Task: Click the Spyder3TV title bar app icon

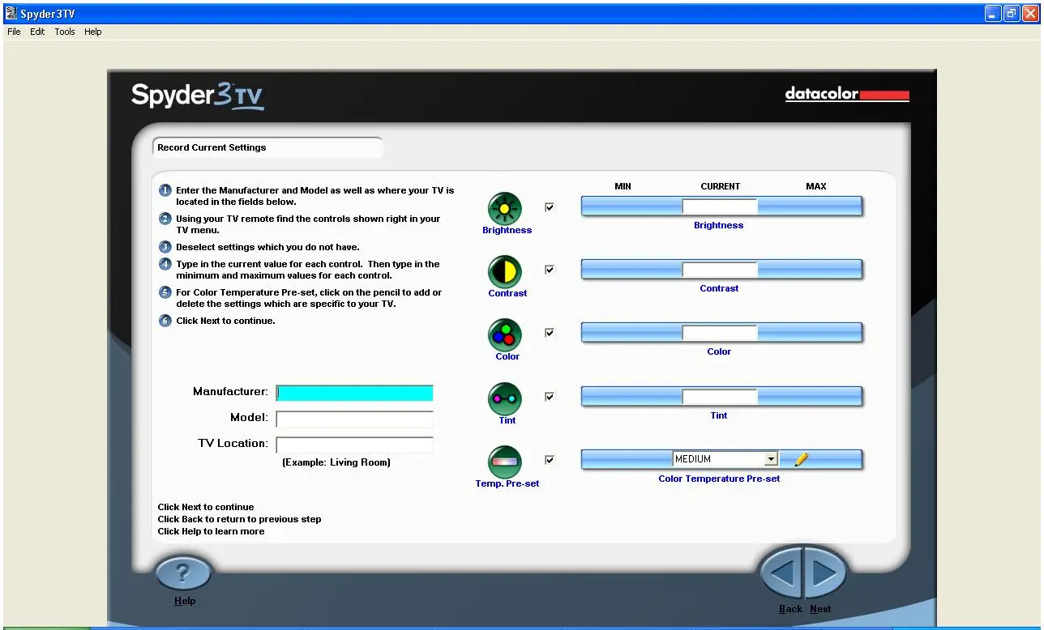Action: pyautogui.click(x=12, y=13)
